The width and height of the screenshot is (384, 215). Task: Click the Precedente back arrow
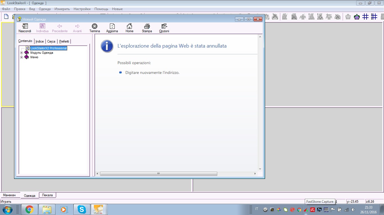(x=60, y=28)
